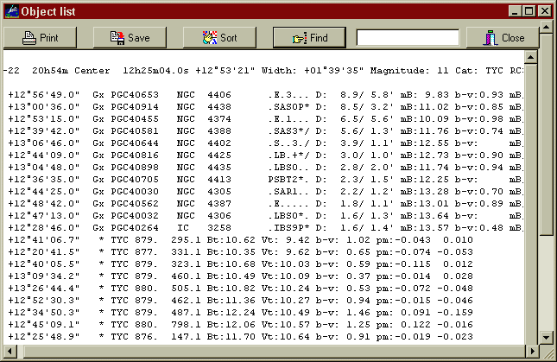The width and height of the screenshot is (557, 362).
Task: Click the horizontal scroll-left arrow
Action: pyautogui.click(x=10, y=352)
